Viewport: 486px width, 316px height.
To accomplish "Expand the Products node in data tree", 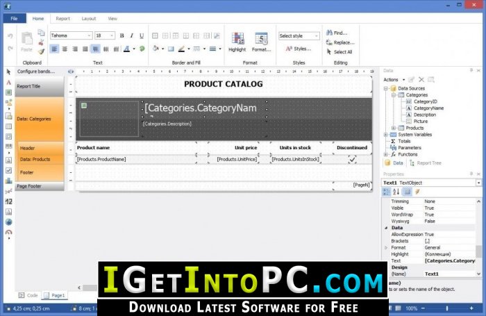I will pos(394,128).
